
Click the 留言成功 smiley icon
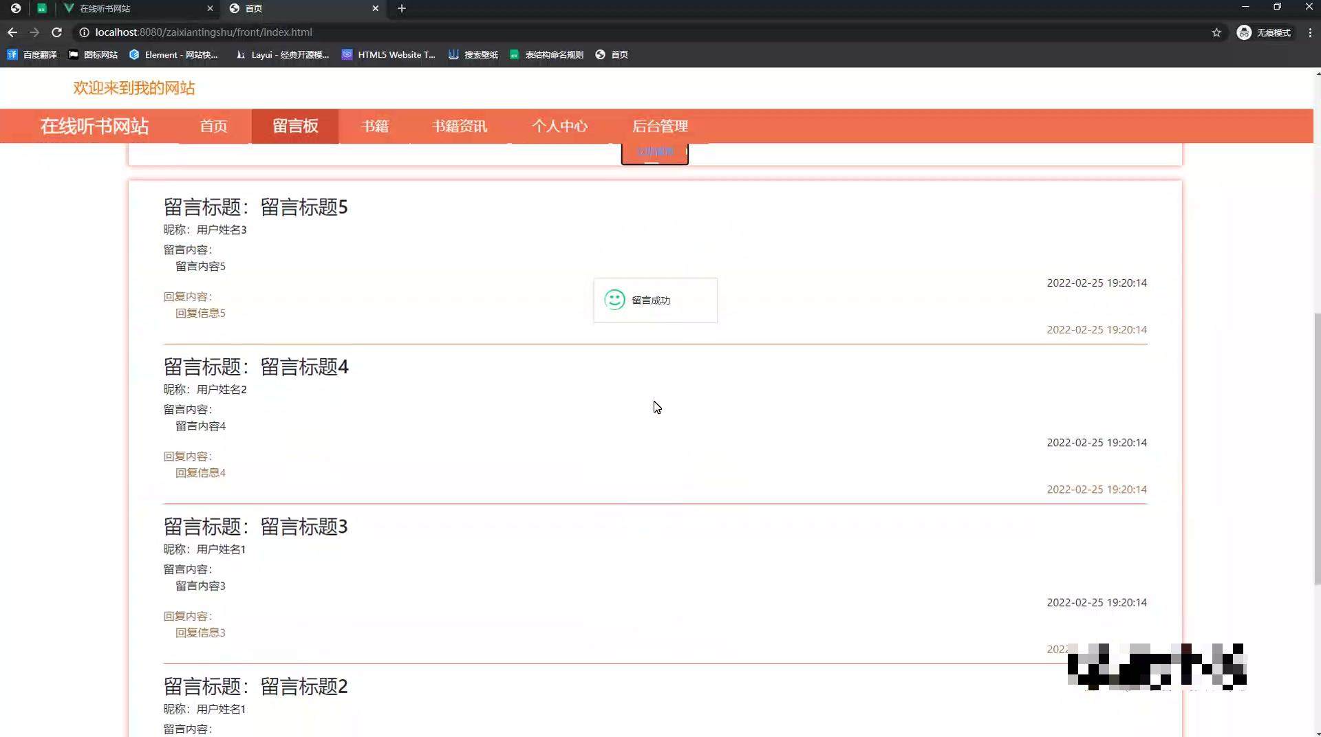tap(614, 300)
